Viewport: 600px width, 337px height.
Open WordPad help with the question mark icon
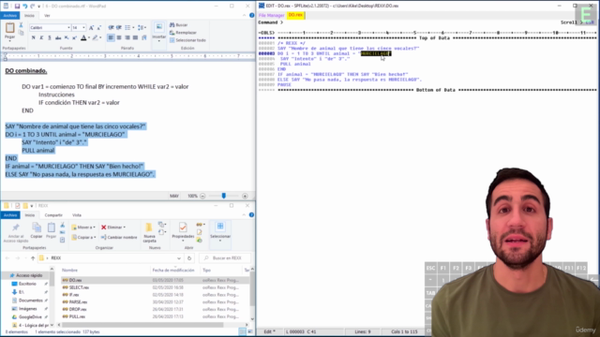[252, 15]
